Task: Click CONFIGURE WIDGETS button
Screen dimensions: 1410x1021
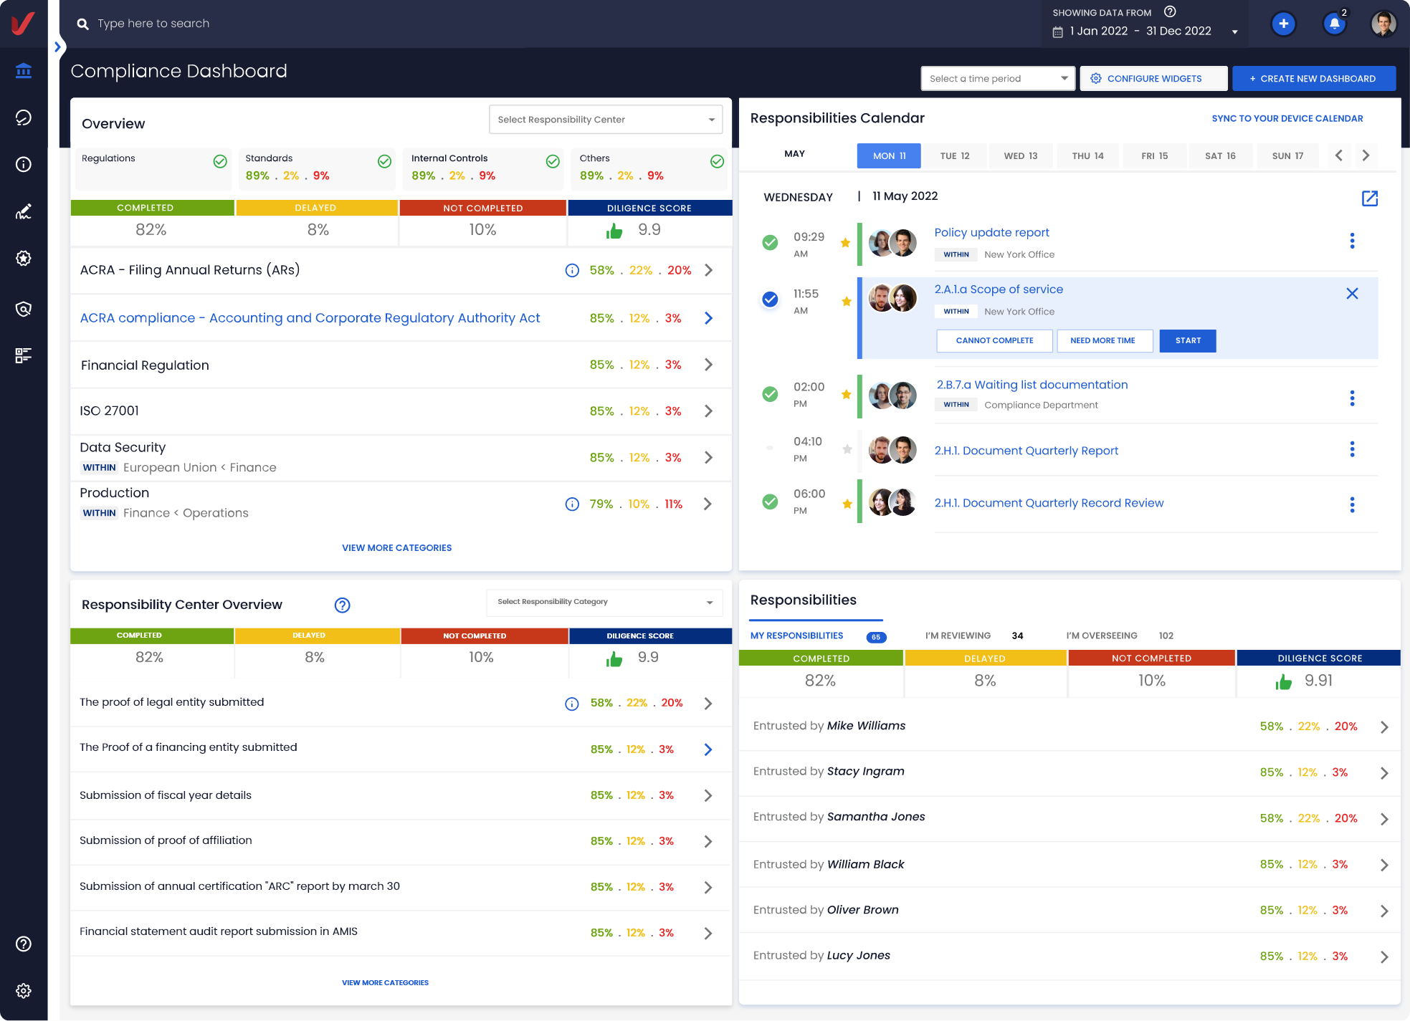Action: click(x=1148, y=77)
